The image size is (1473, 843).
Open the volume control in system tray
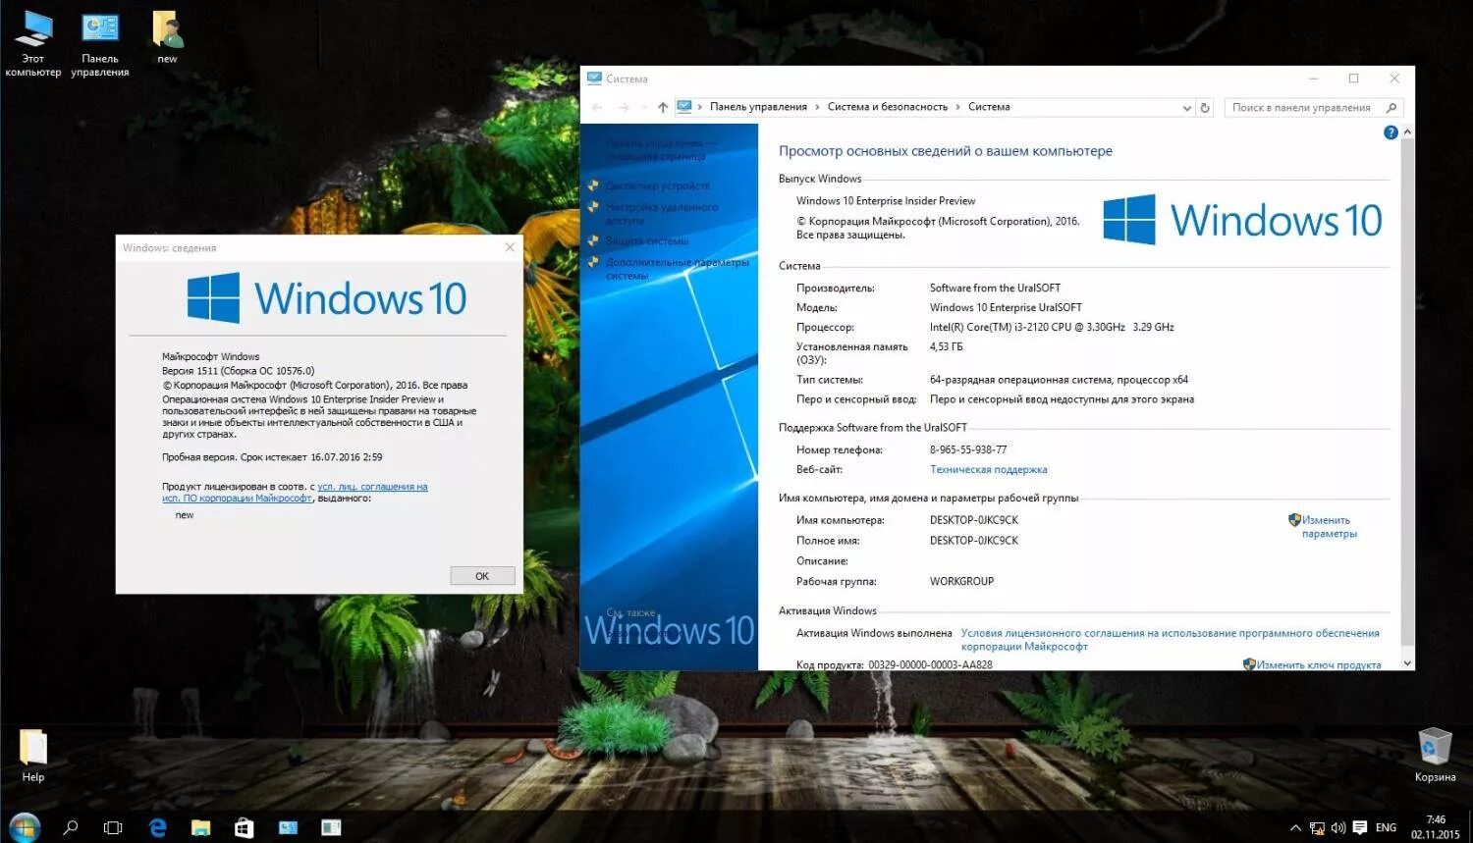pos(1338,827)
